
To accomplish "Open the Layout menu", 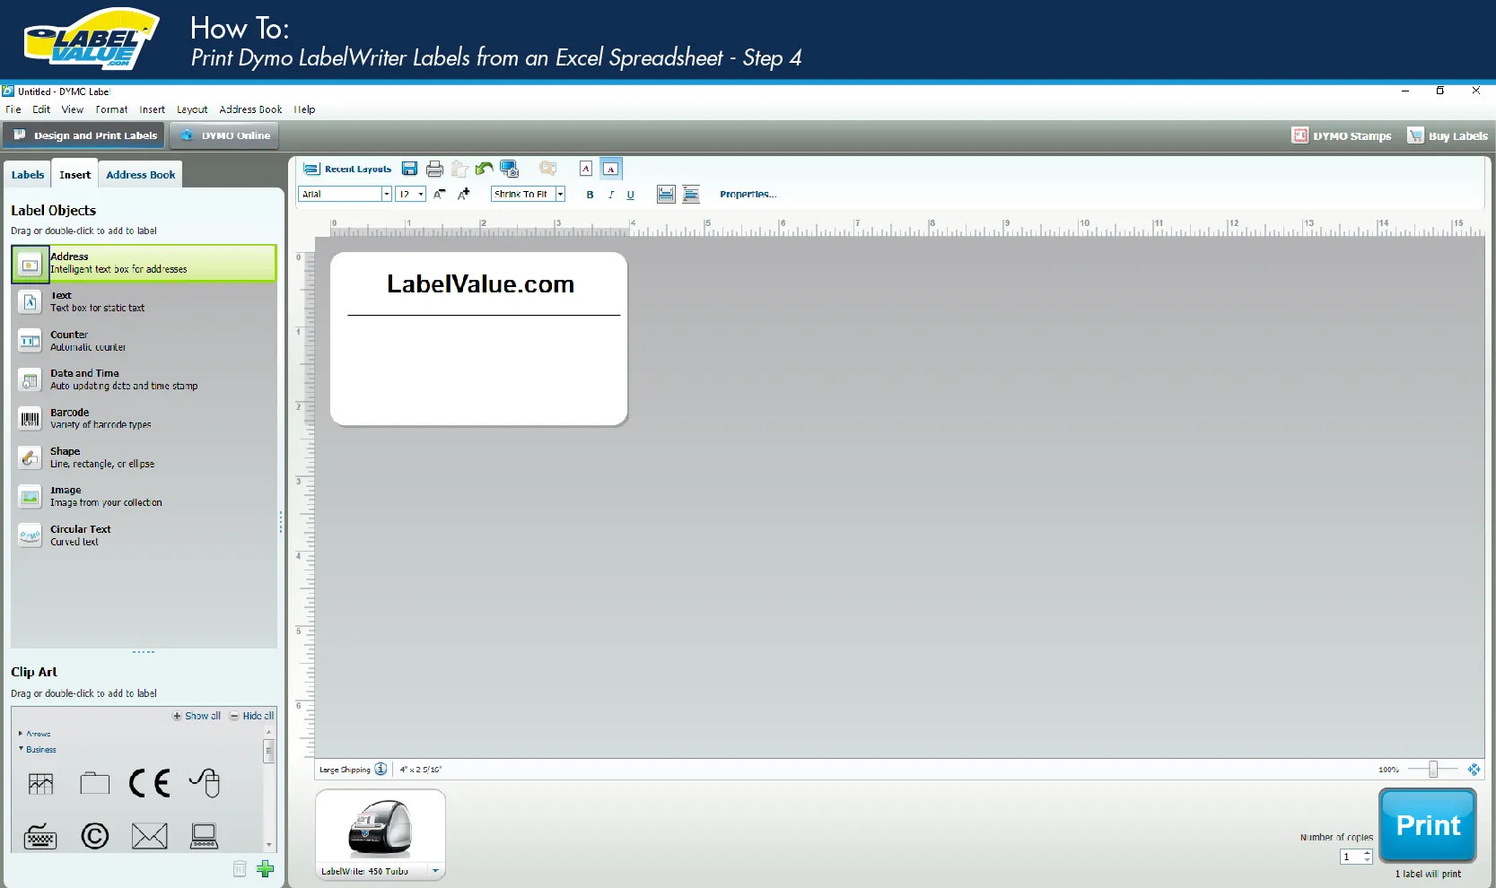I will coord(192,109).
